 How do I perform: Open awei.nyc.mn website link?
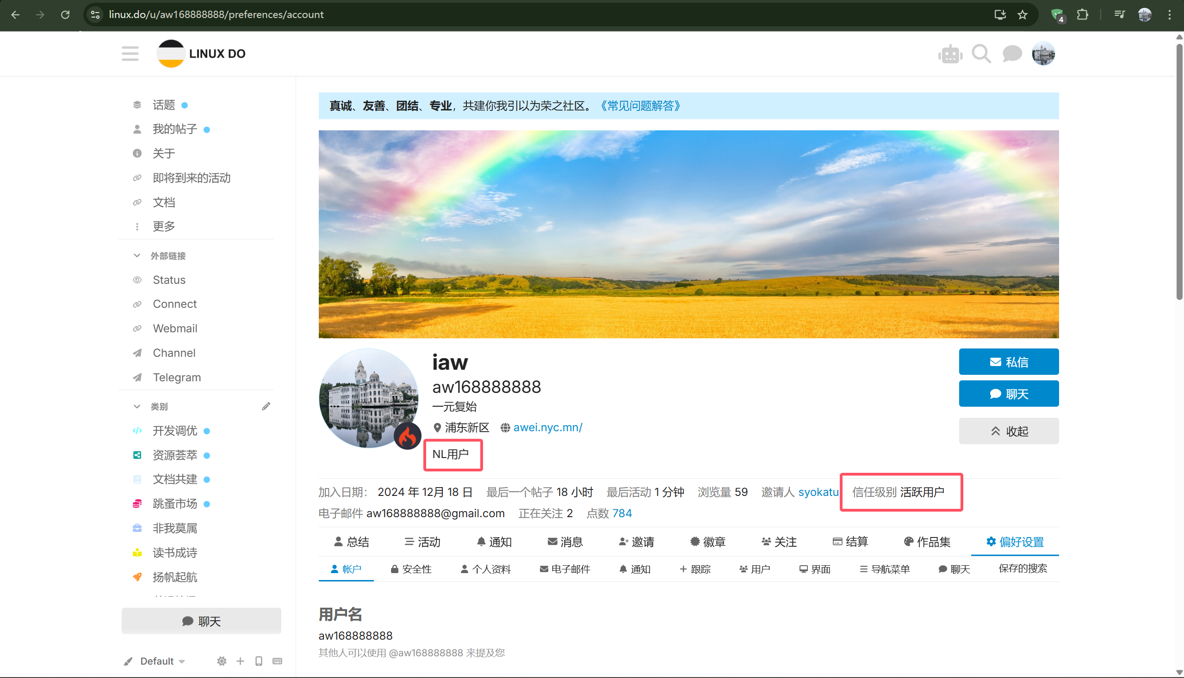pos(548,428)
